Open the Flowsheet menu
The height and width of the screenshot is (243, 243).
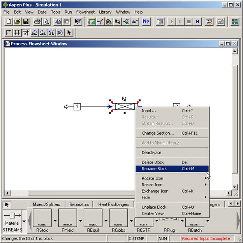85,12
